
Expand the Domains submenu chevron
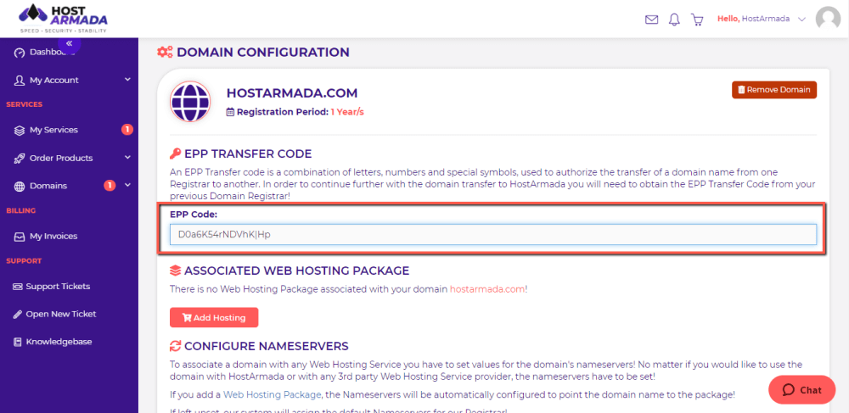point(128,186)
